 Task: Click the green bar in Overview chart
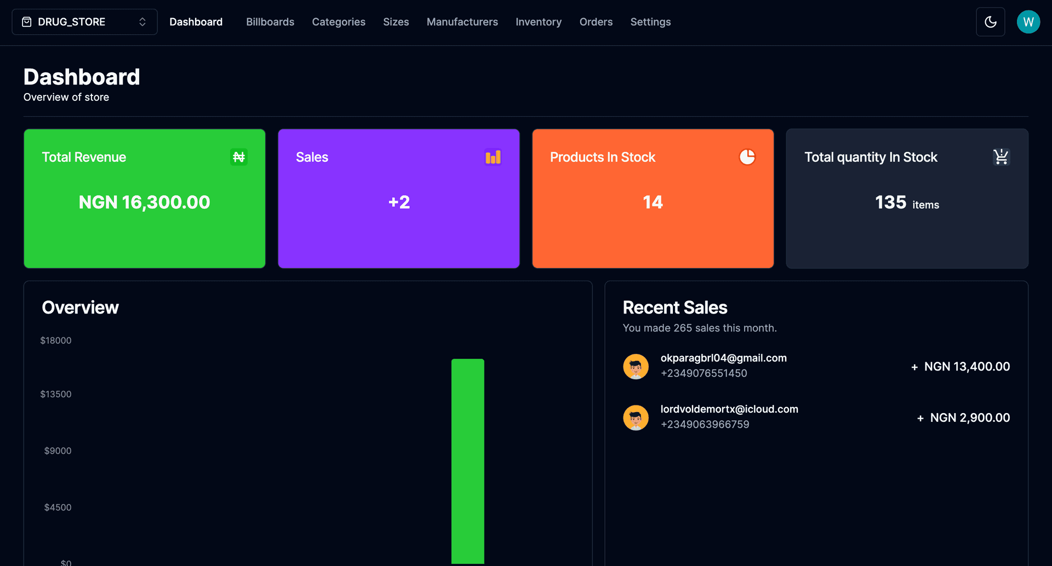coord(467,460)
